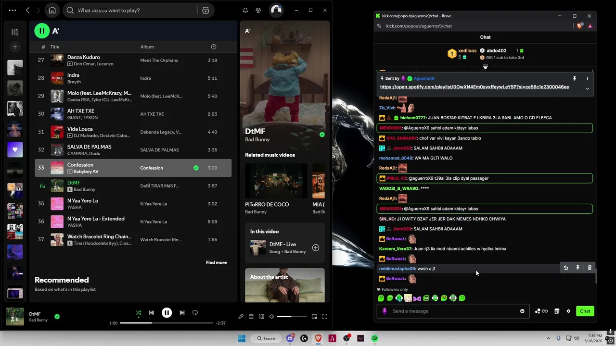This screenshot has width=616, height=346.
Task: Open Liked Songs heart tile in sidebar
Action: click(x=15, y=149)
